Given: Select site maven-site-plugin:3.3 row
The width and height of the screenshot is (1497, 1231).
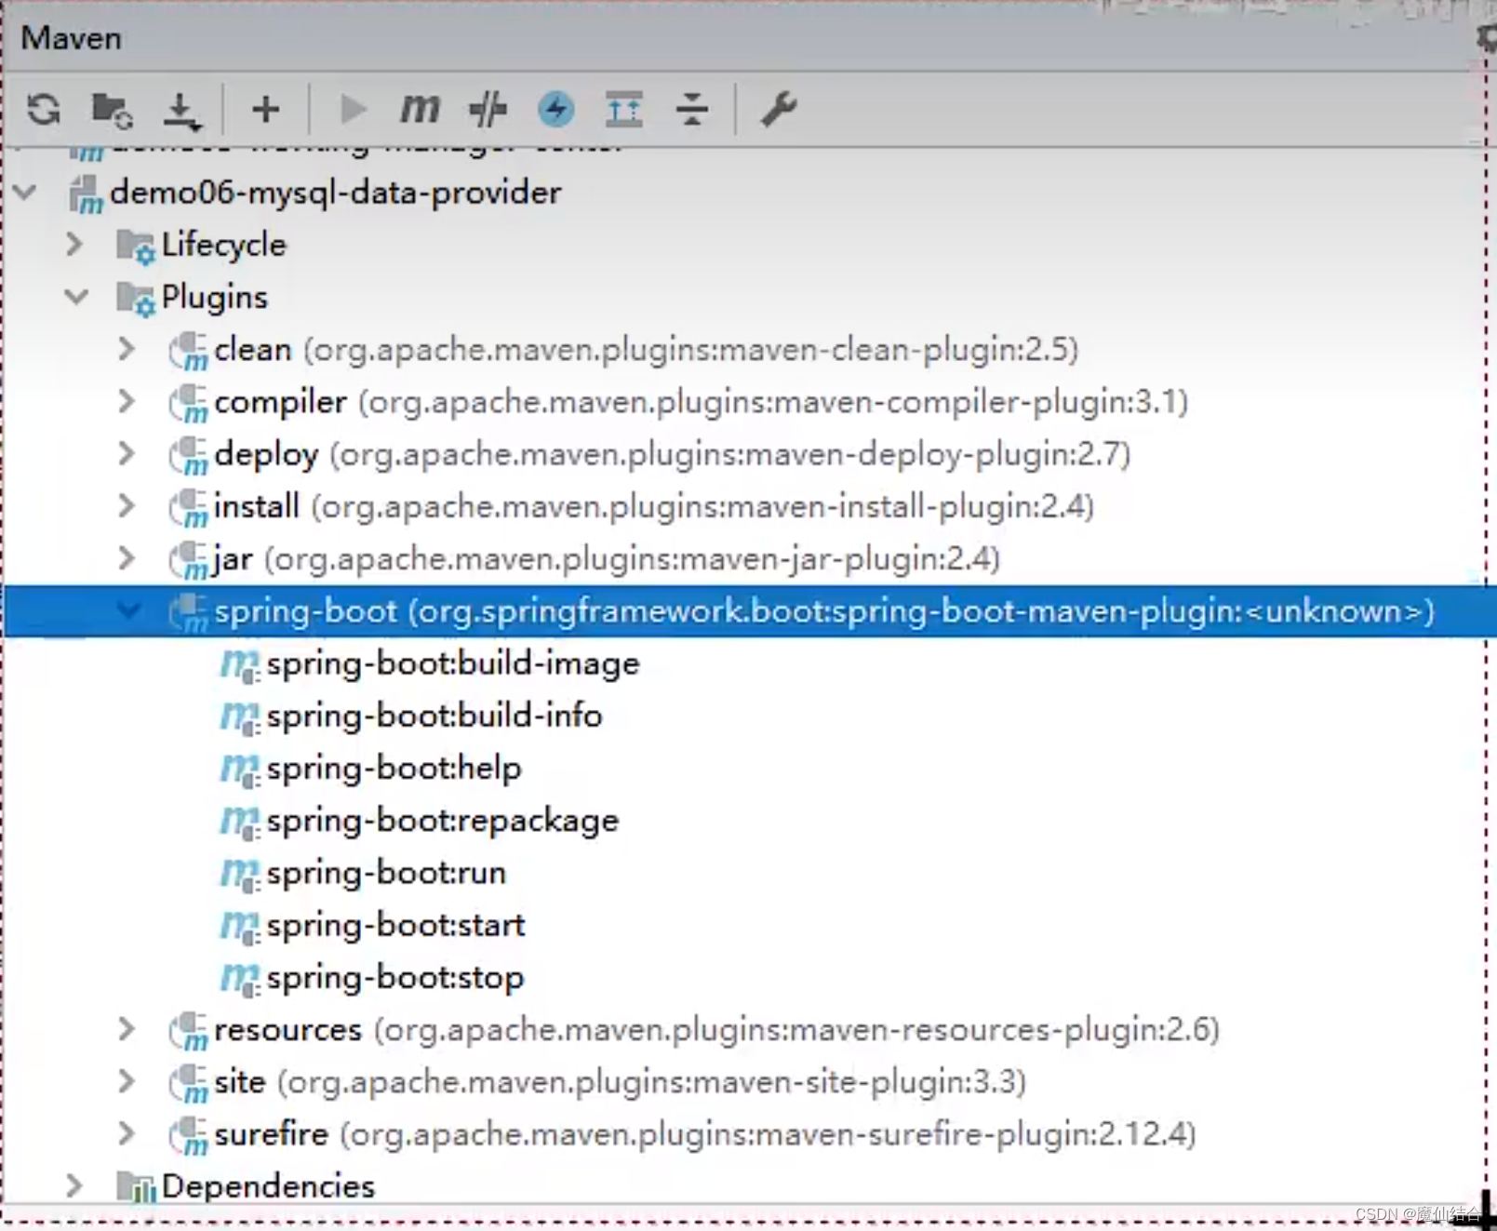Looking at the screenshot, I should click(620, 1081).
